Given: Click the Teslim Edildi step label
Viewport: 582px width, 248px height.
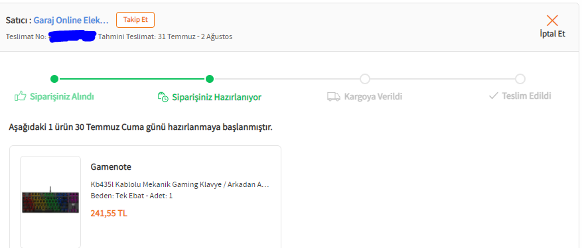Looking at the screenshot, I should pos(527,96).
